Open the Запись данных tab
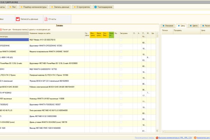The image size is (210, 140). [x=59, y=7]
